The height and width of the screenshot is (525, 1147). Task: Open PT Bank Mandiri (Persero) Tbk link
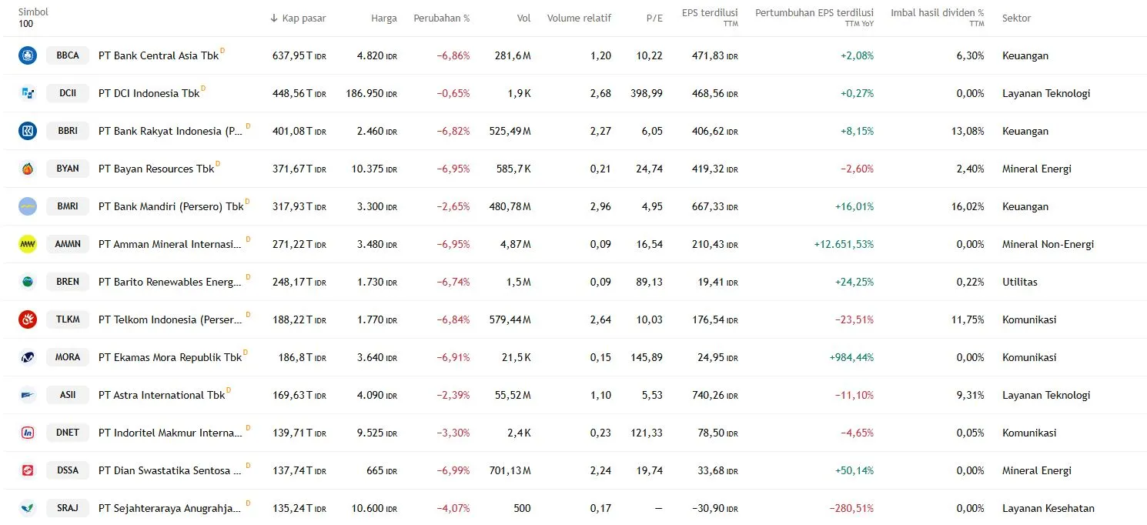(171, 206)
